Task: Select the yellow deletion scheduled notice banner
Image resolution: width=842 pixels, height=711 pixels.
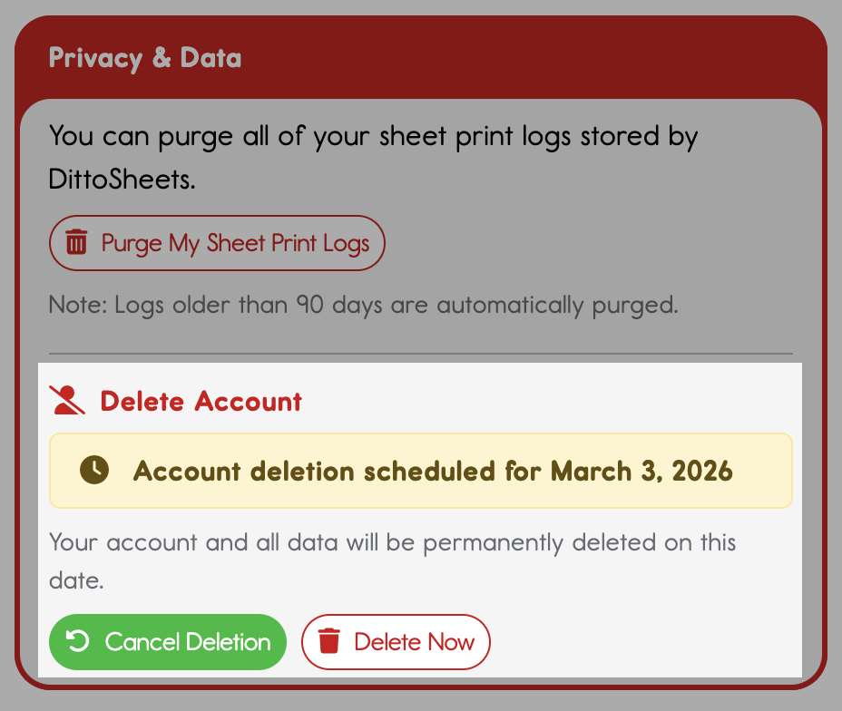Action: pyautogui.click(x=420, y=471)
